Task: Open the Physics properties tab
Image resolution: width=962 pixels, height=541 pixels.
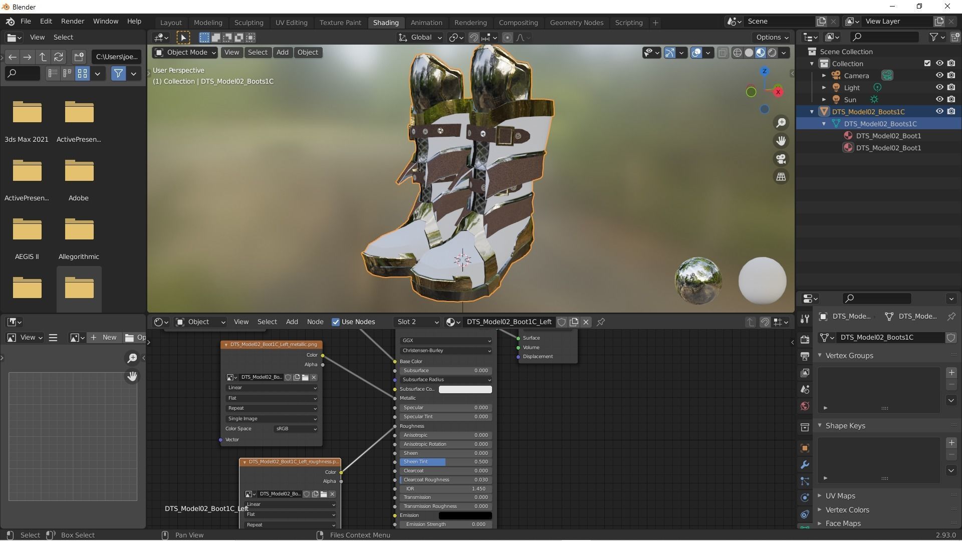Action: (805, 498)
